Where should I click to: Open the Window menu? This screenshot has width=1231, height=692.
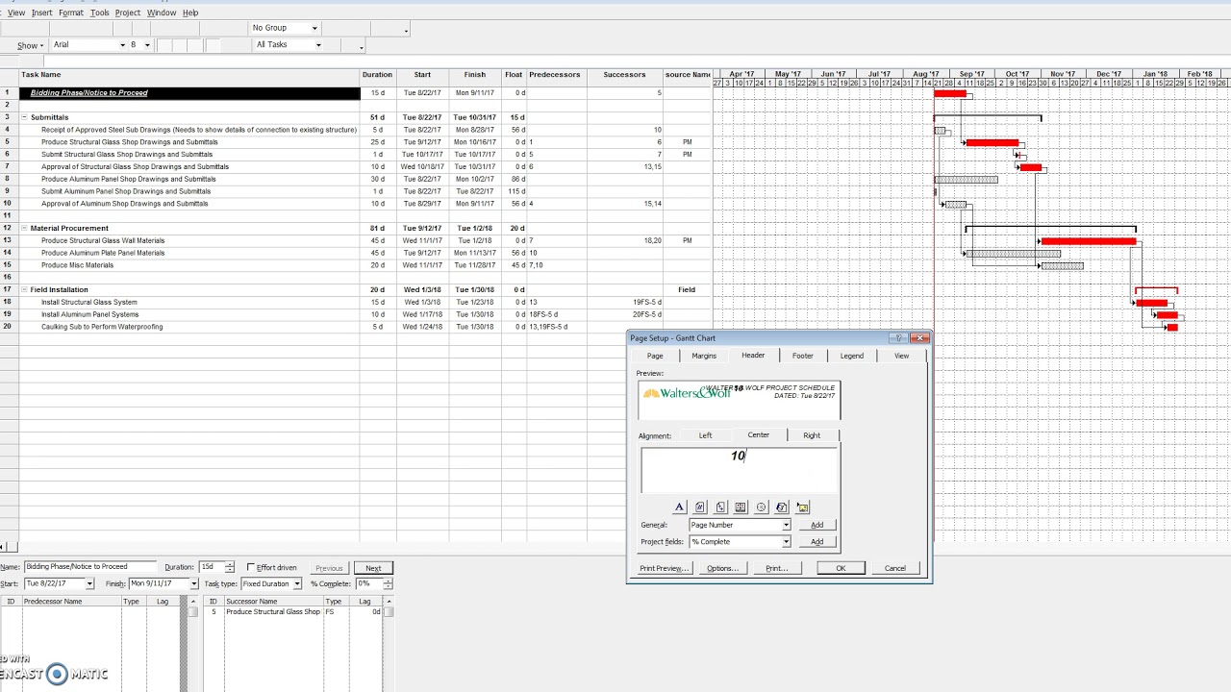[x=162, y=12]
